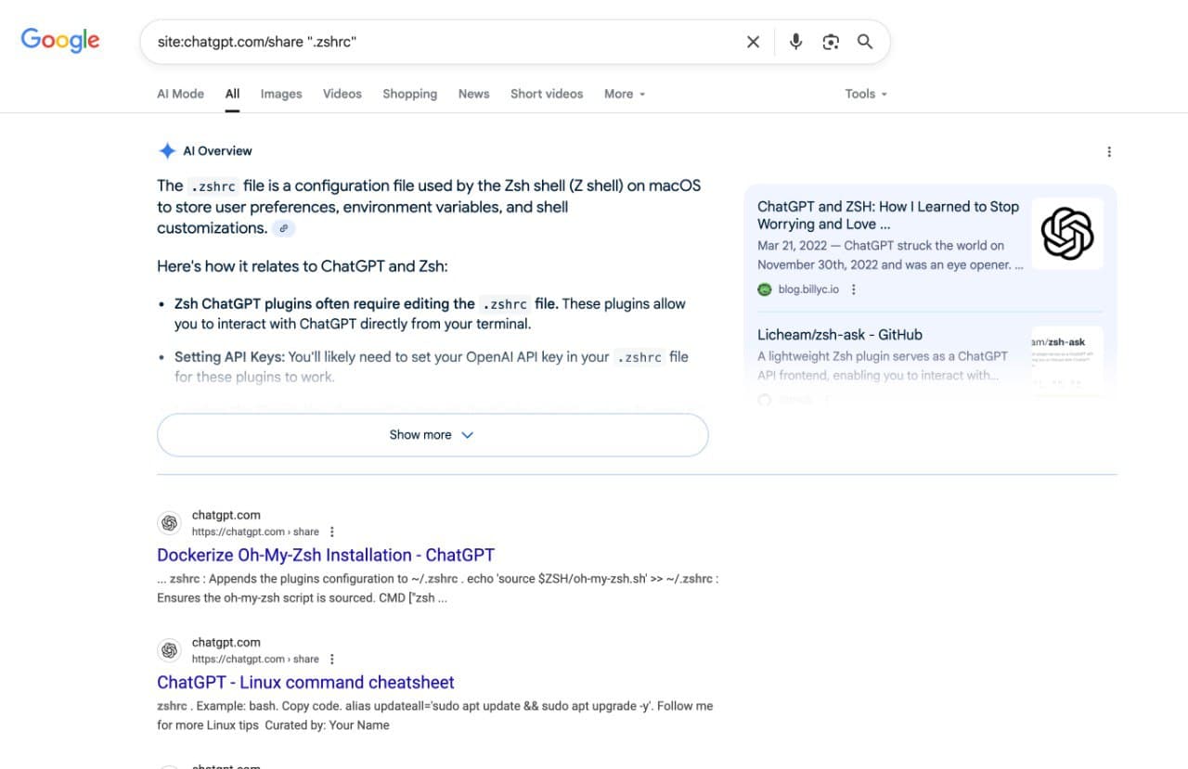The width and height of the screenshot is (1188, 769).
Task: Click the cheatsheet snippet about alias updateall
Action: tap(434, 715)
